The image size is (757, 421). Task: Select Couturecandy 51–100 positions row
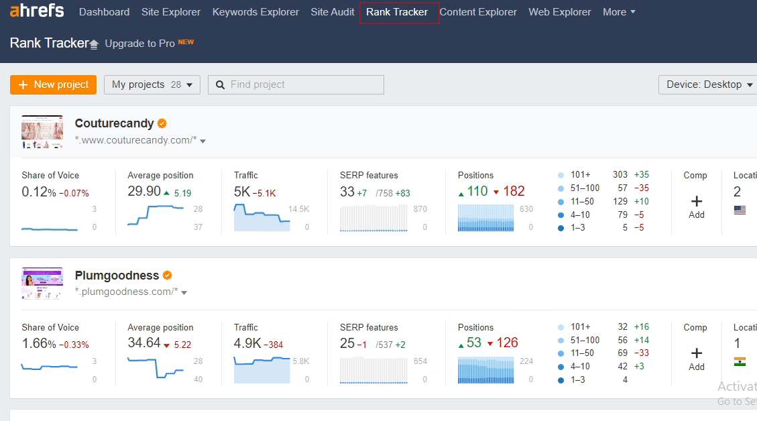click(x=603, y=188)
